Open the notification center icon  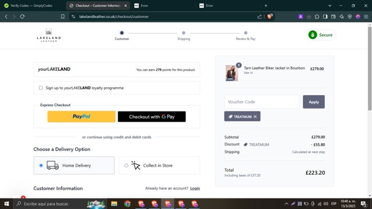(x=364, y=204)
